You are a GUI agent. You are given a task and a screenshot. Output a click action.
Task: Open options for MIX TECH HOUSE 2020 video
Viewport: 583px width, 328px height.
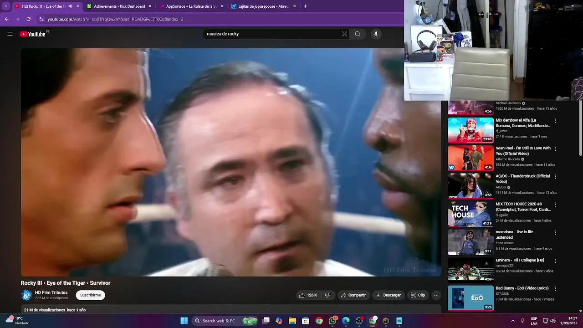555,205
